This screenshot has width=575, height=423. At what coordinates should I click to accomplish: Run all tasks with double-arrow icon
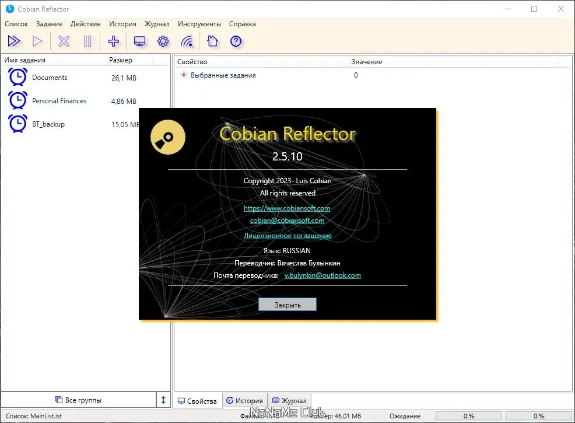(x=14, y=41)
